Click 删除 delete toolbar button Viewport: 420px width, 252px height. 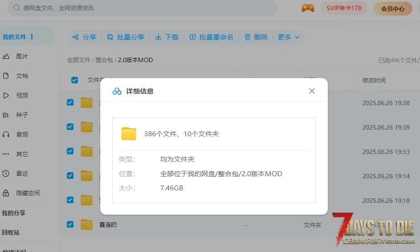click(x=256, y=37)
